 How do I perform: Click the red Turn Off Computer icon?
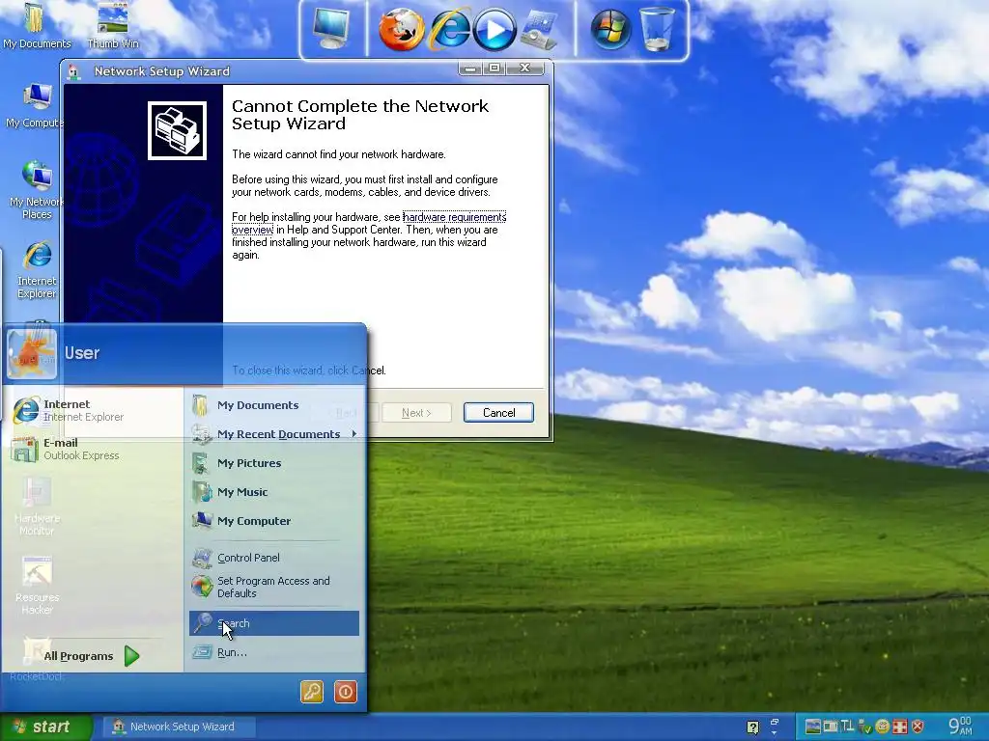[346, 692]
